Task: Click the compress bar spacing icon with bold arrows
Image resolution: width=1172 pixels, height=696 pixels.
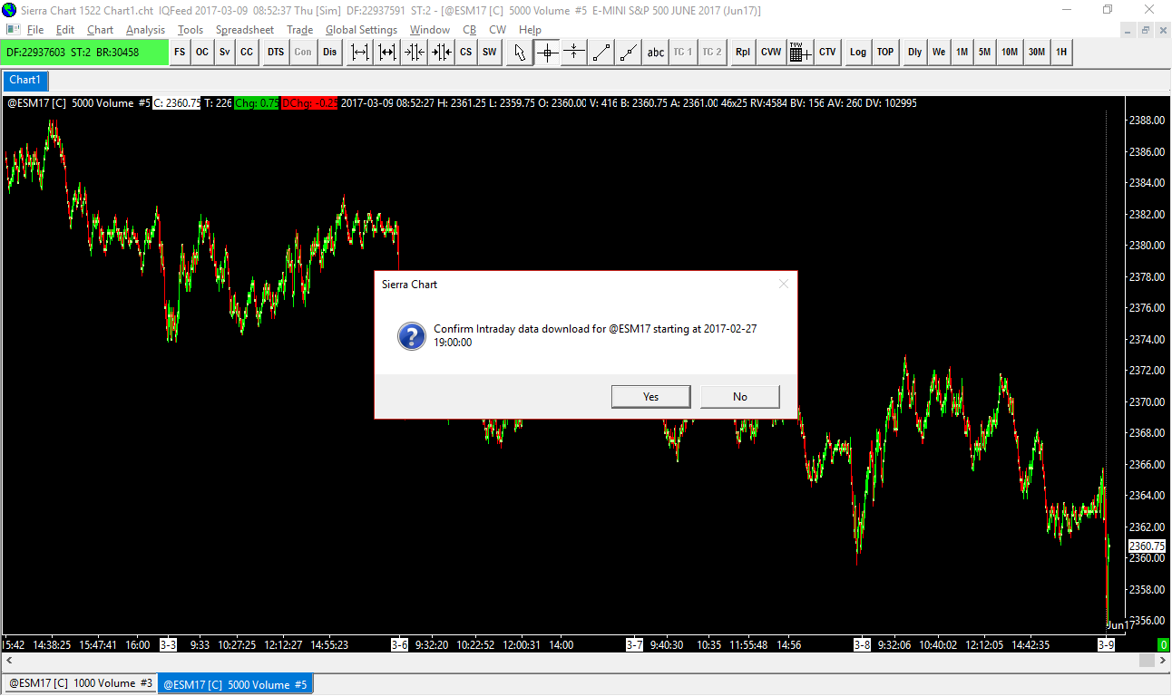Action: (x=442, y=53)
